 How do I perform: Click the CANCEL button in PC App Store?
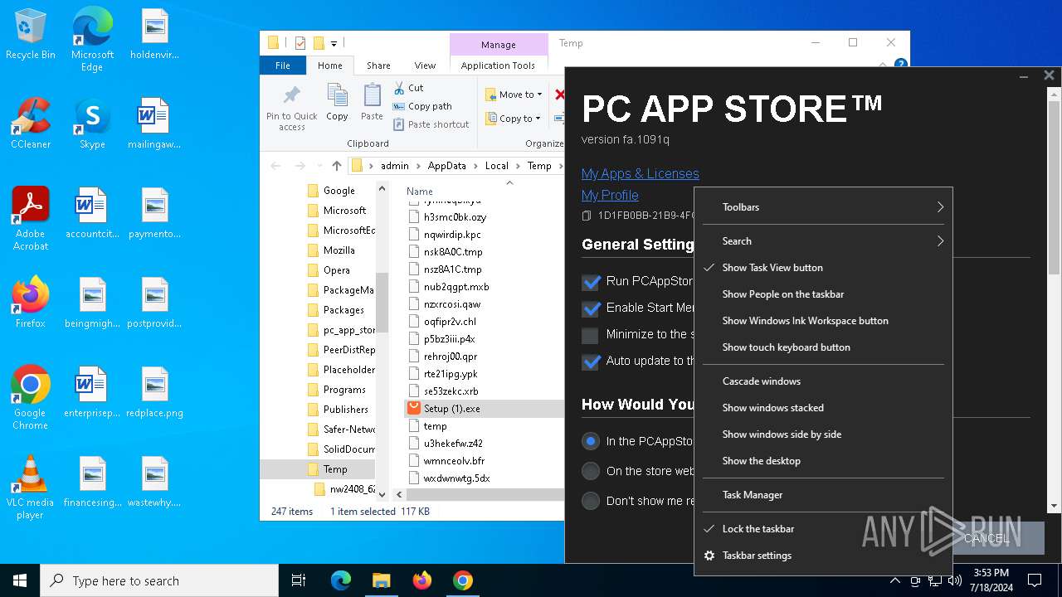[x=987, y=538]
